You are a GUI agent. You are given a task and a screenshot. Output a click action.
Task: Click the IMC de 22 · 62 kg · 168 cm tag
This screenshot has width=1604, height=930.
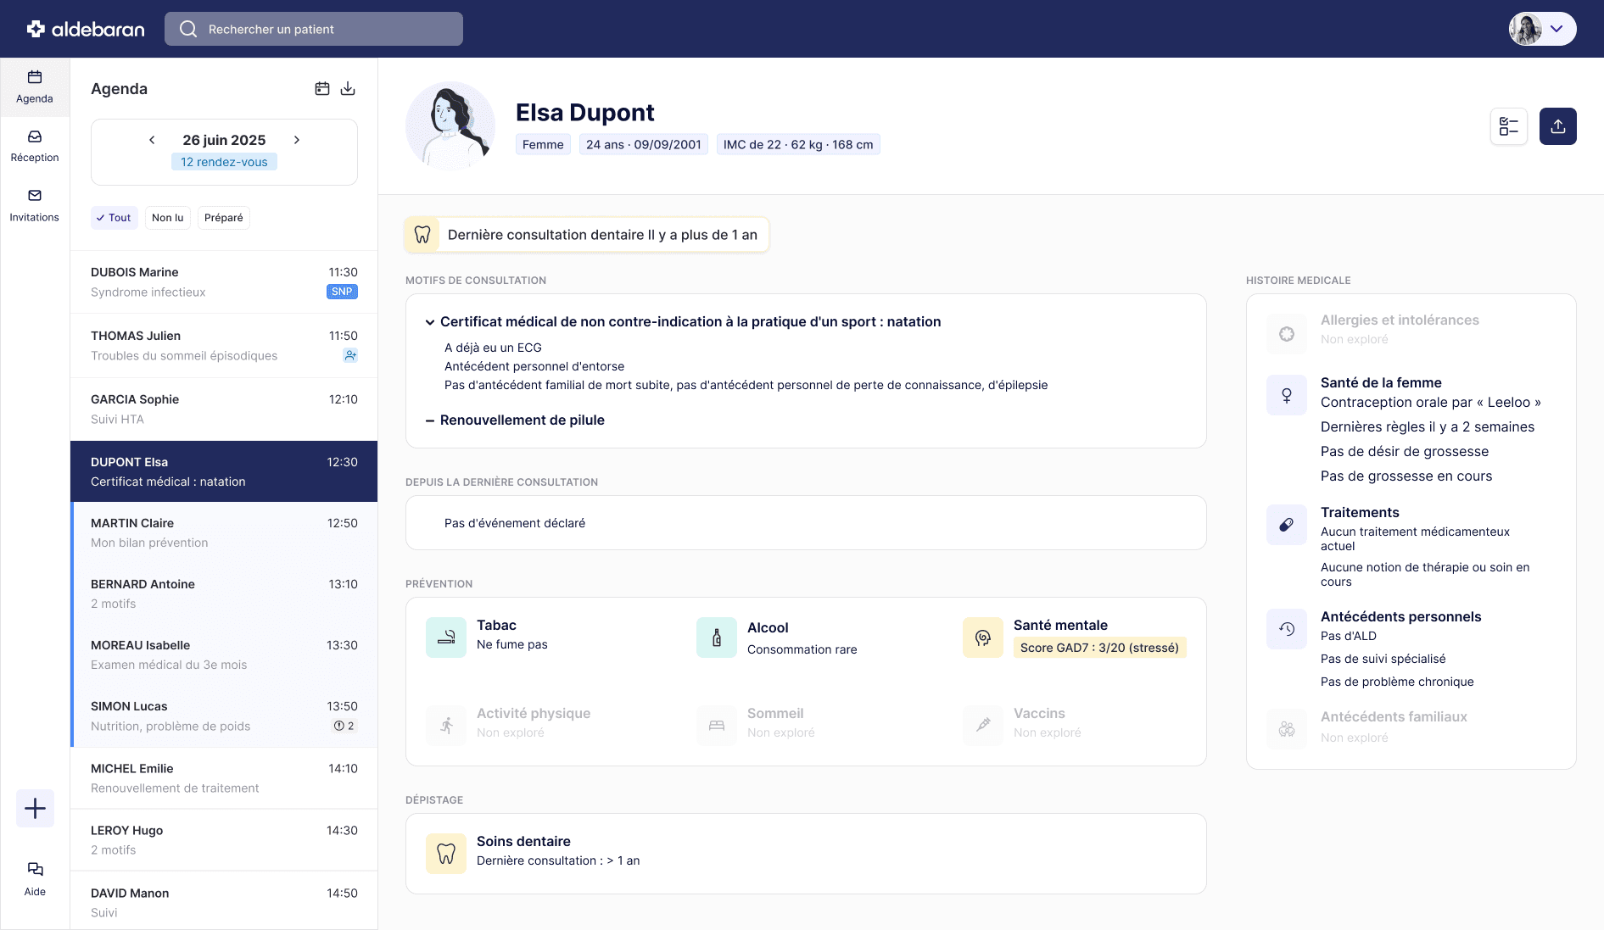click(x=798, y=145)
